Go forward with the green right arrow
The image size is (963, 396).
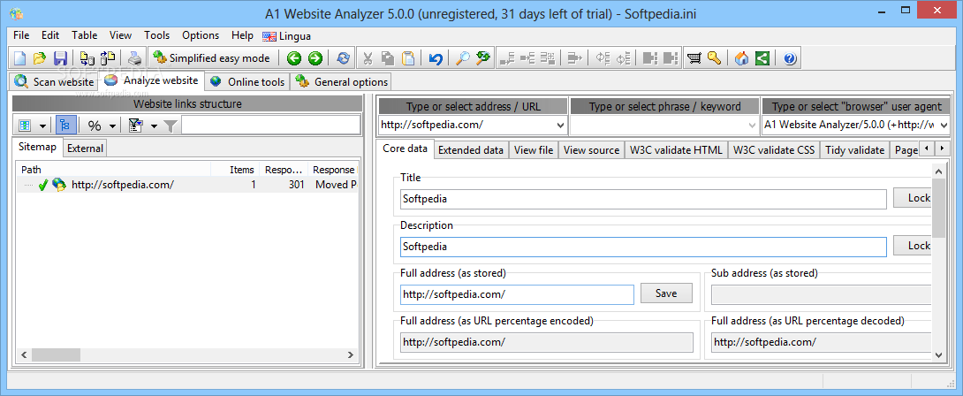pos(315,58)
